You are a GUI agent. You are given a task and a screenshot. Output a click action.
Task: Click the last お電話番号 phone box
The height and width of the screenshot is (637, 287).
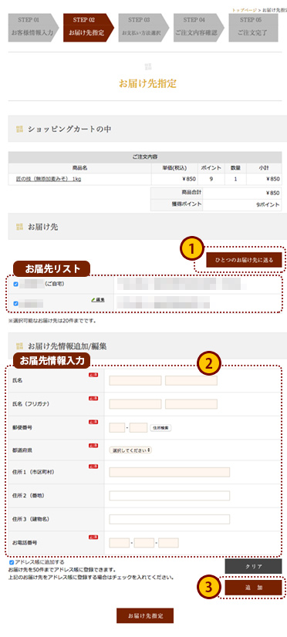pyautogui.click(x=168, y=543)
